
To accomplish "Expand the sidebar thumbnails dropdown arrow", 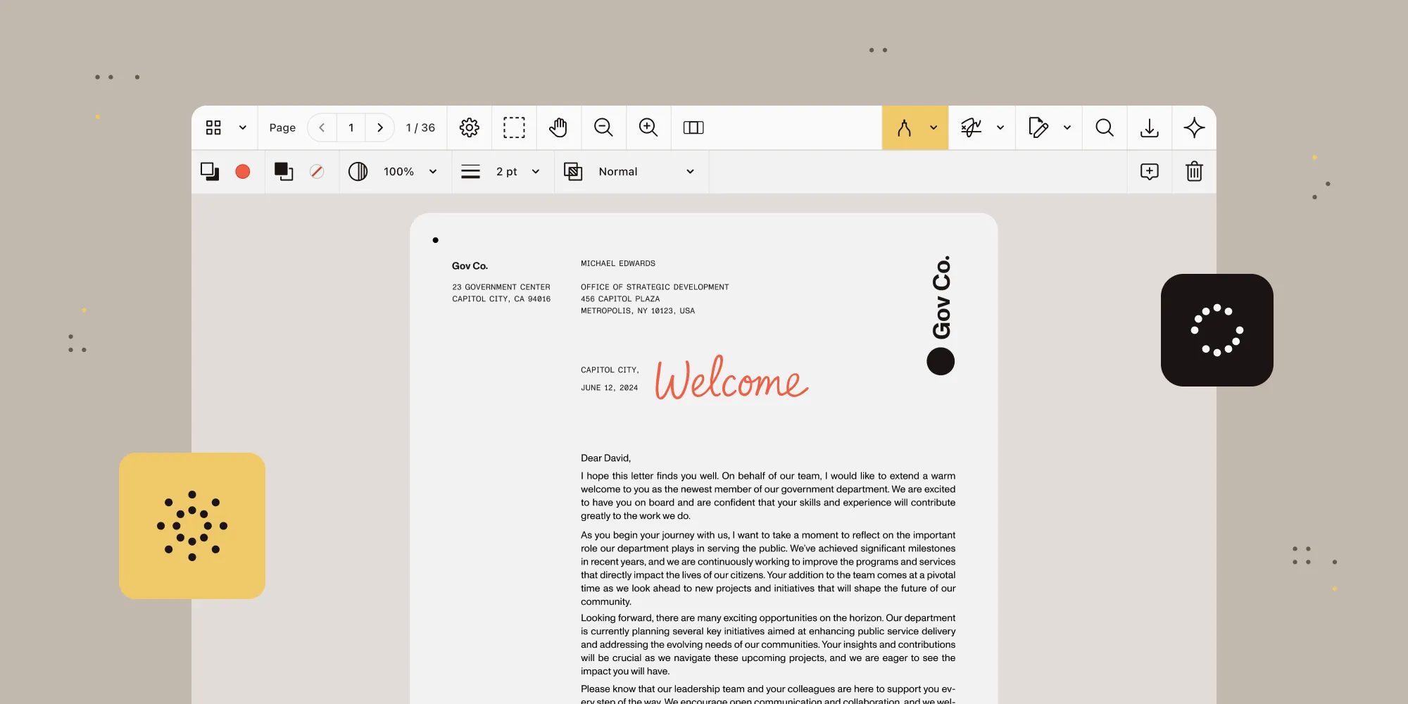I will [243, 127].
